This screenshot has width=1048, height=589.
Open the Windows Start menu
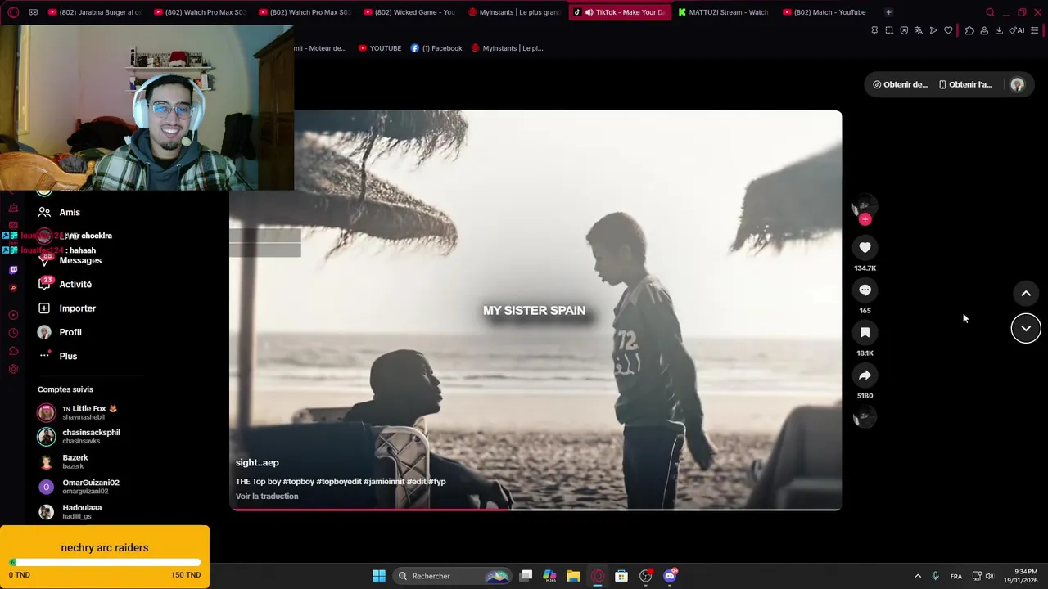pyautogui.click(x=378, y=576)
